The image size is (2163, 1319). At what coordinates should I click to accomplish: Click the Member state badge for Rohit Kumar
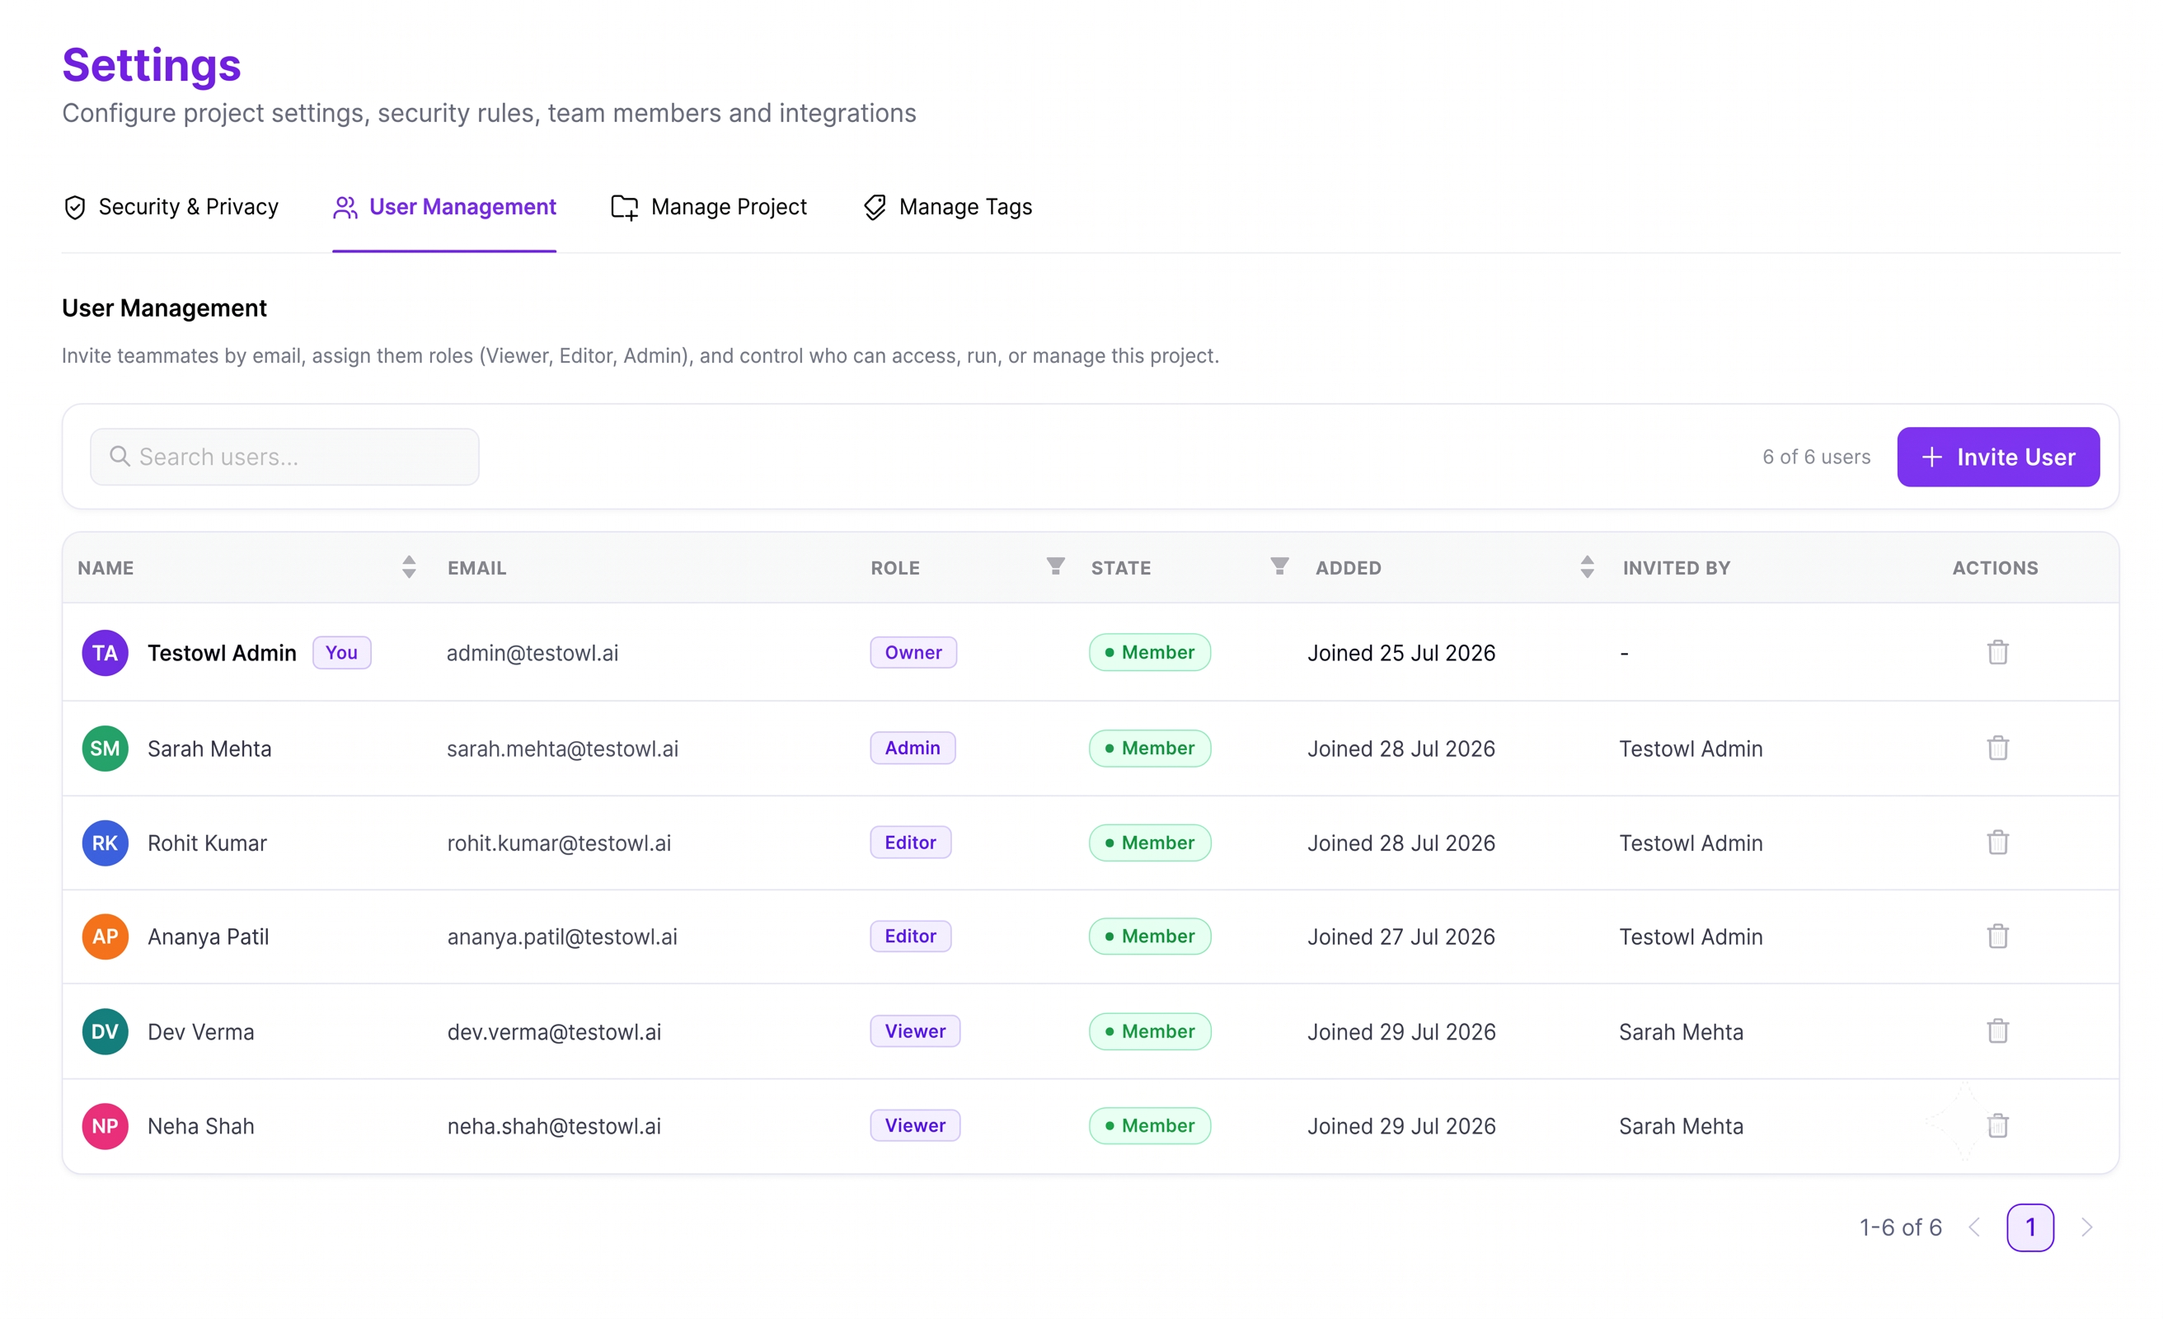[x=1150, y=843]
